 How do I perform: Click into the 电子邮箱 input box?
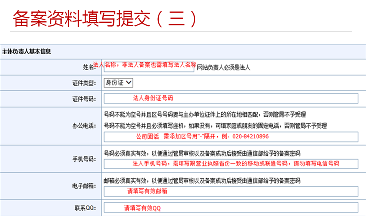pyautogui.click(x=230, y=191)
